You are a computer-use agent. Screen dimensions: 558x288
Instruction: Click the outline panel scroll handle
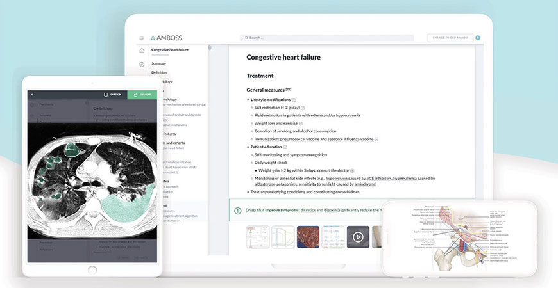(210, 47)
